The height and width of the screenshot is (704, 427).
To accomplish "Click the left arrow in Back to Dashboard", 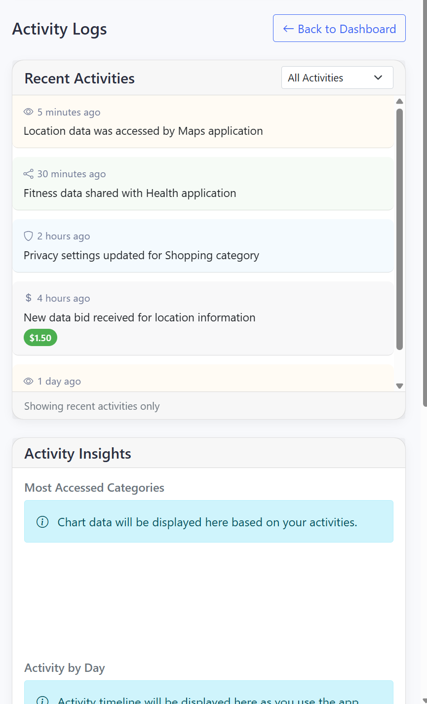I will point(287,28).
